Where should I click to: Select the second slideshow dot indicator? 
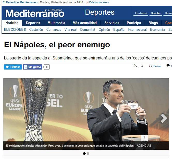(88, 154)
